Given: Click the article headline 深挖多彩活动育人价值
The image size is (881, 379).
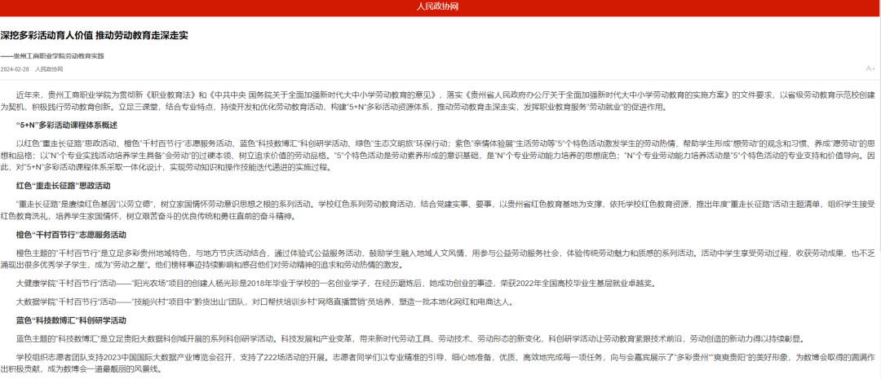Looking at the screenshot, I should click(x=95, y=36).
